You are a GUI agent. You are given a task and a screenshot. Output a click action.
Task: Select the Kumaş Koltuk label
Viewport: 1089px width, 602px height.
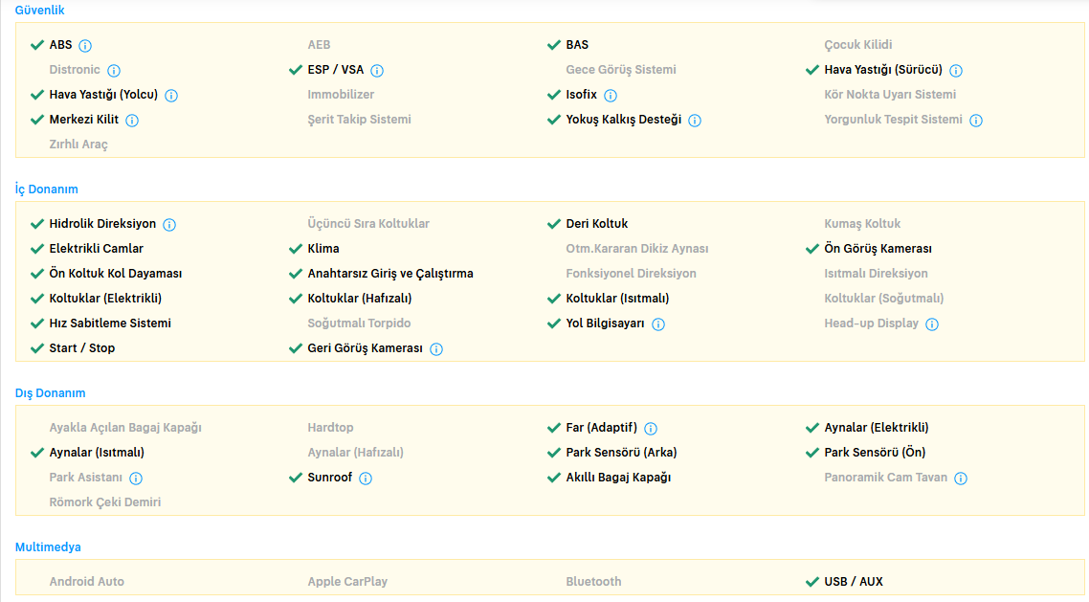(862, 224)
